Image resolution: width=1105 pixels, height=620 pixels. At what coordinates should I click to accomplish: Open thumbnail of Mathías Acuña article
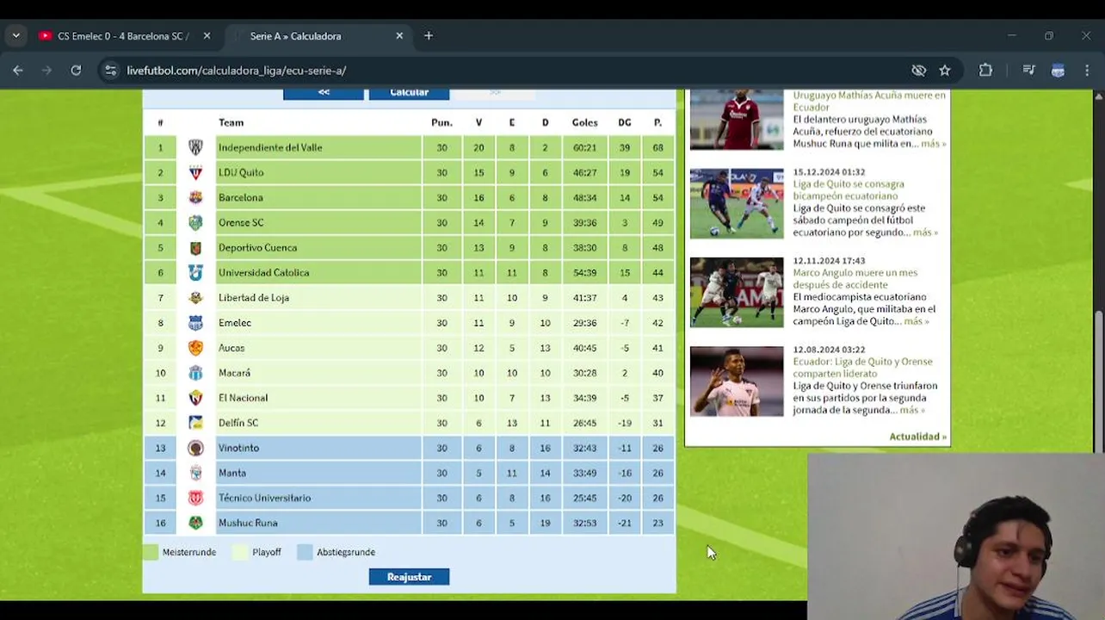pos(737,120)
